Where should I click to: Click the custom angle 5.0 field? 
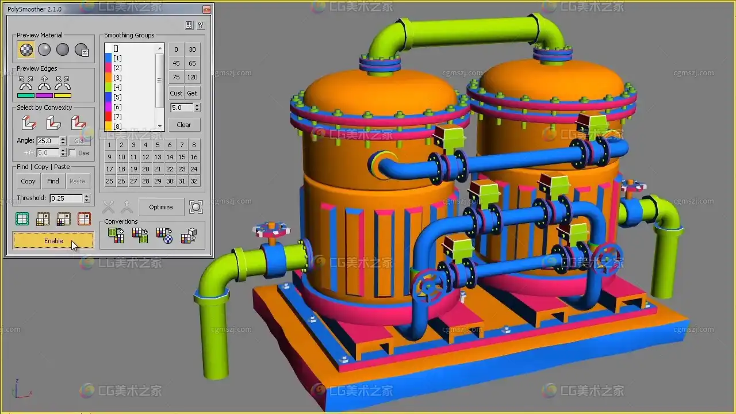182,108
